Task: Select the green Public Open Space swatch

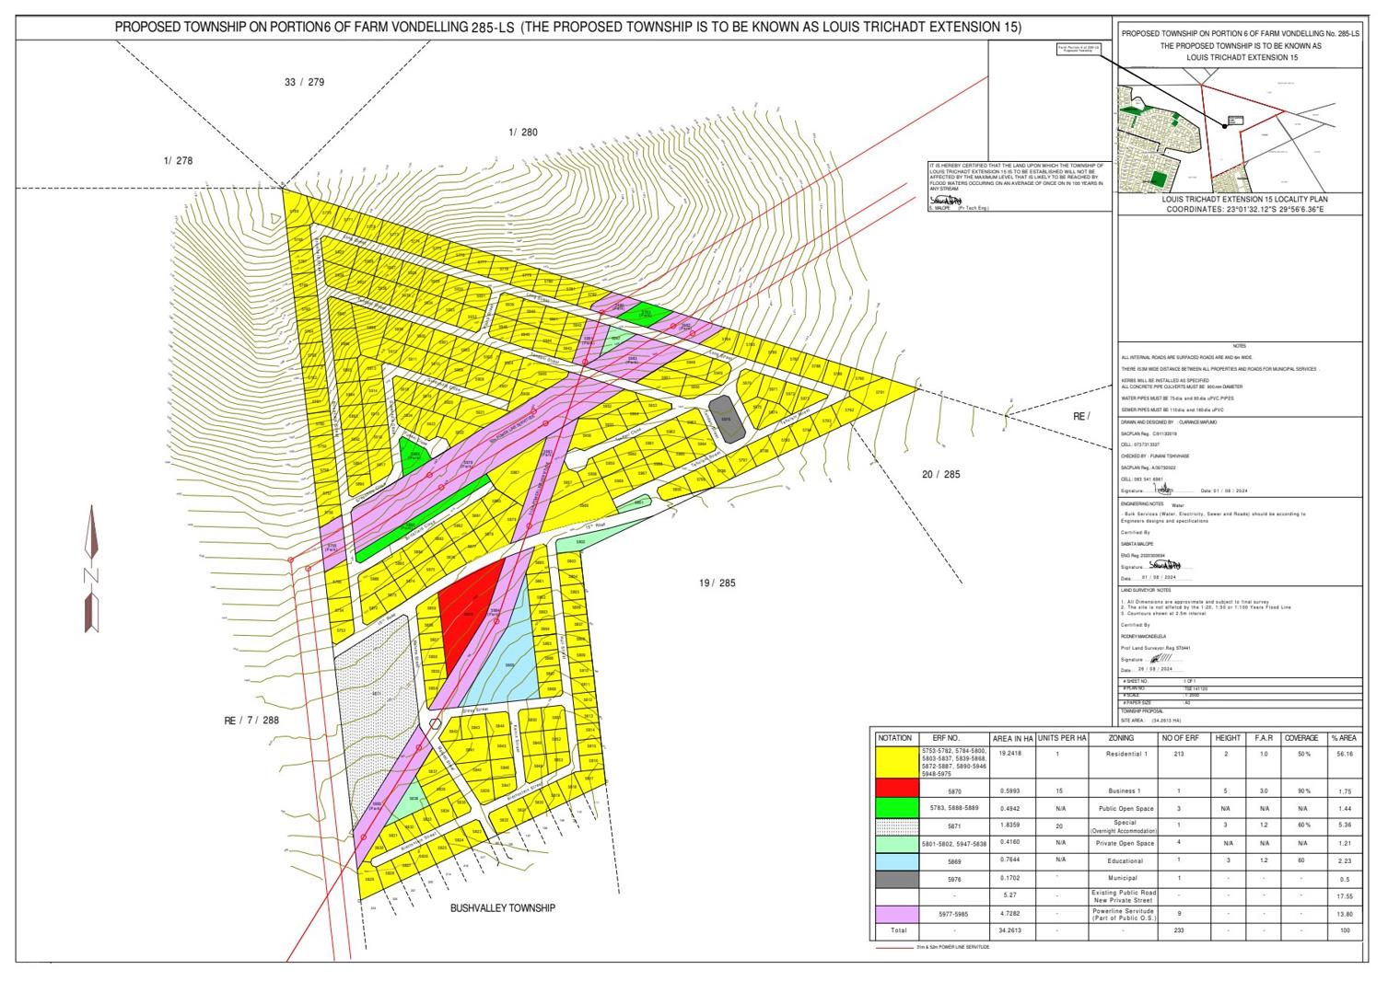Action: pyautogui.click(x=895, y=807)
